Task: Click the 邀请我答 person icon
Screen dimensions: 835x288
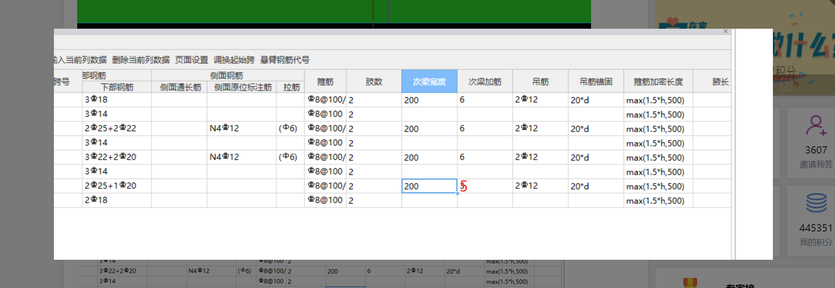Action: 816,125
